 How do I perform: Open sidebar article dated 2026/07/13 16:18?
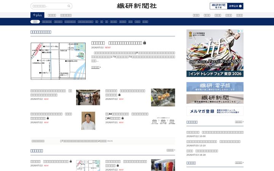tap(202, 151)
